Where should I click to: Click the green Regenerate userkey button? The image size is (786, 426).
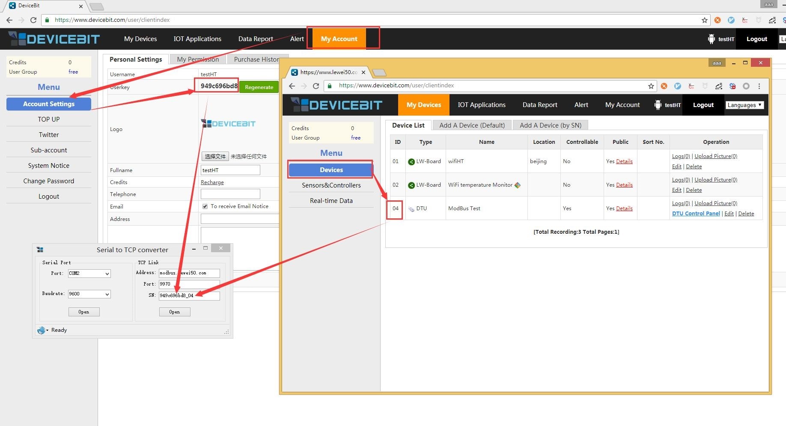point(259,87)
